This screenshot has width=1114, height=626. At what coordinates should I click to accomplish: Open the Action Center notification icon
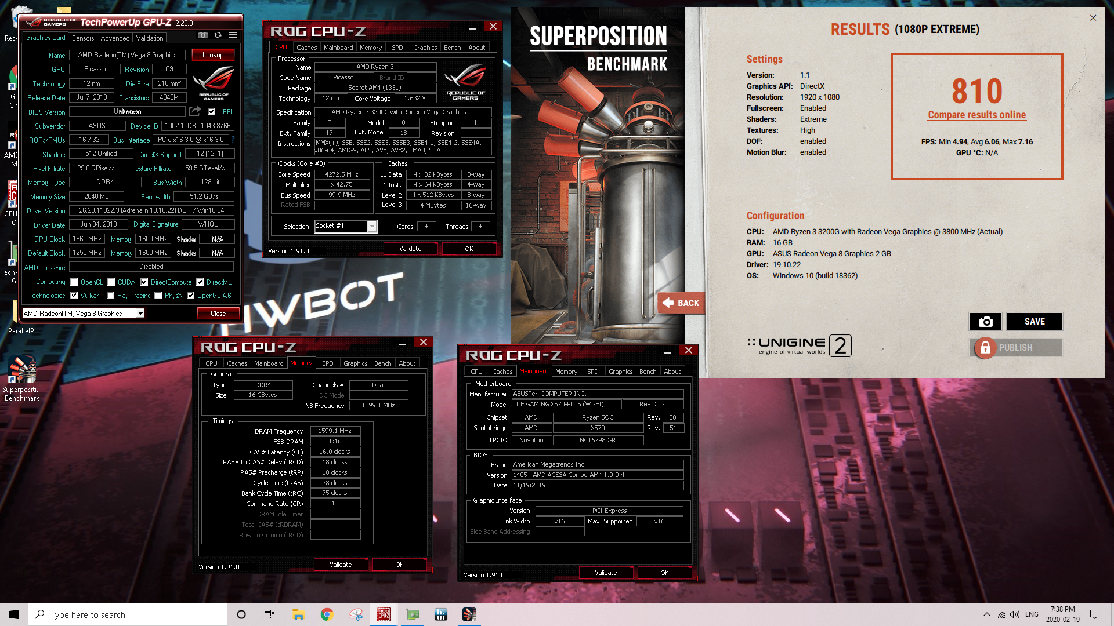point(1095,614)
